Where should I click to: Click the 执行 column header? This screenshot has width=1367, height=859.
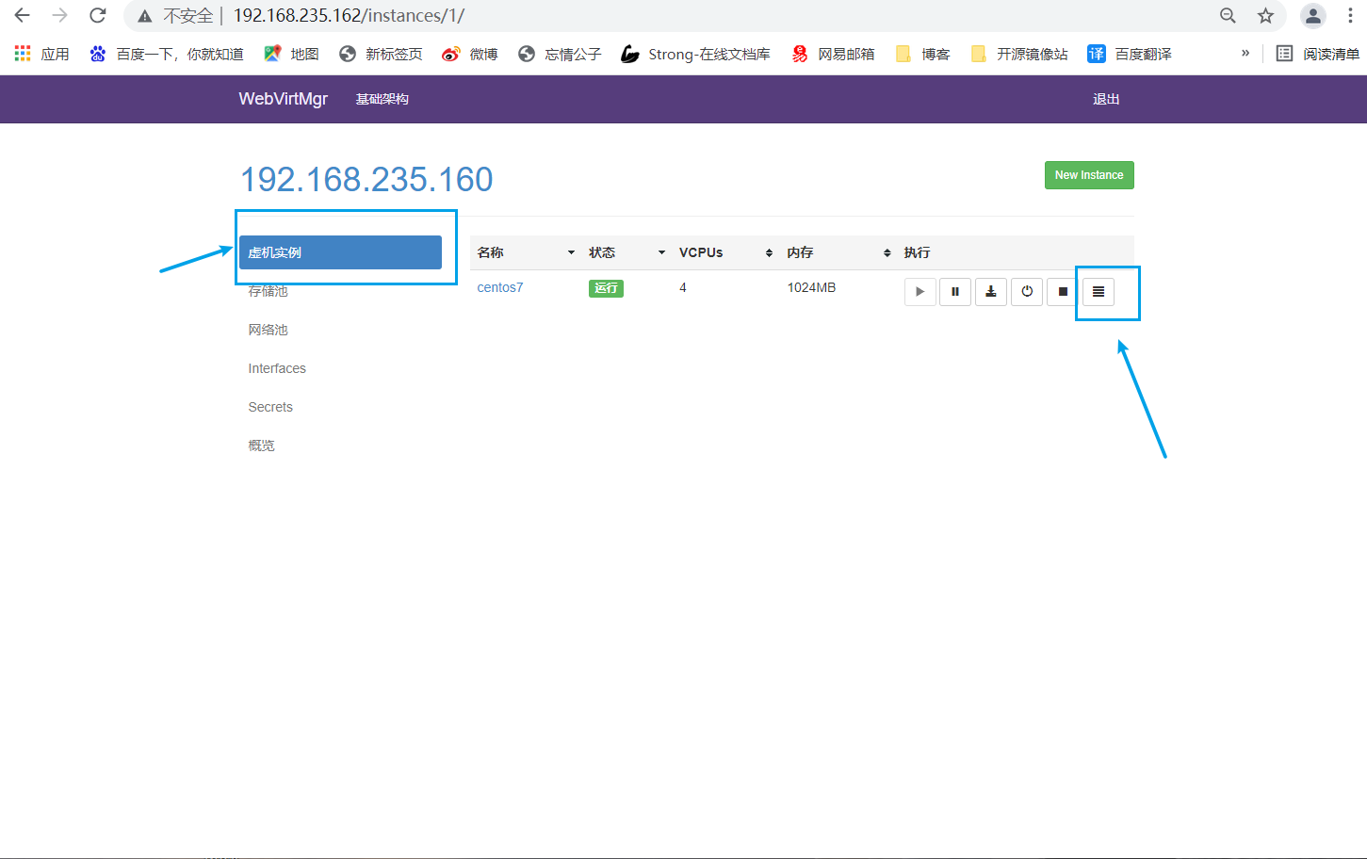[917, 252]
